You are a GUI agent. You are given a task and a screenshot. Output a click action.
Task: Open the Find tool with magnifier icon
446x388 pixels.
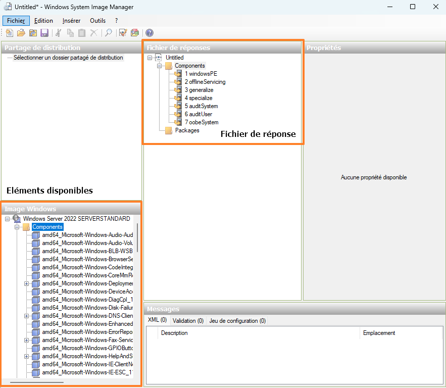(x=108, y=32)
